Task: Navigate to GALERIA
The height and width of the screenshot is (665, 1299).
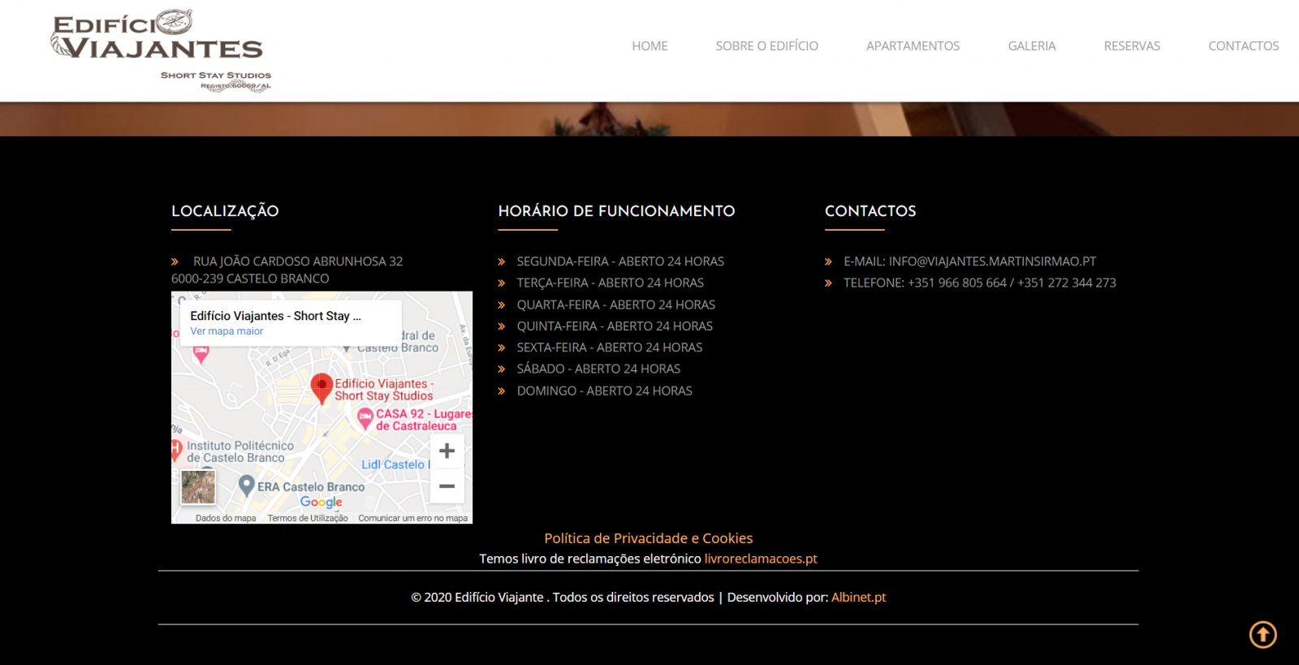Action: (1031, 46)
